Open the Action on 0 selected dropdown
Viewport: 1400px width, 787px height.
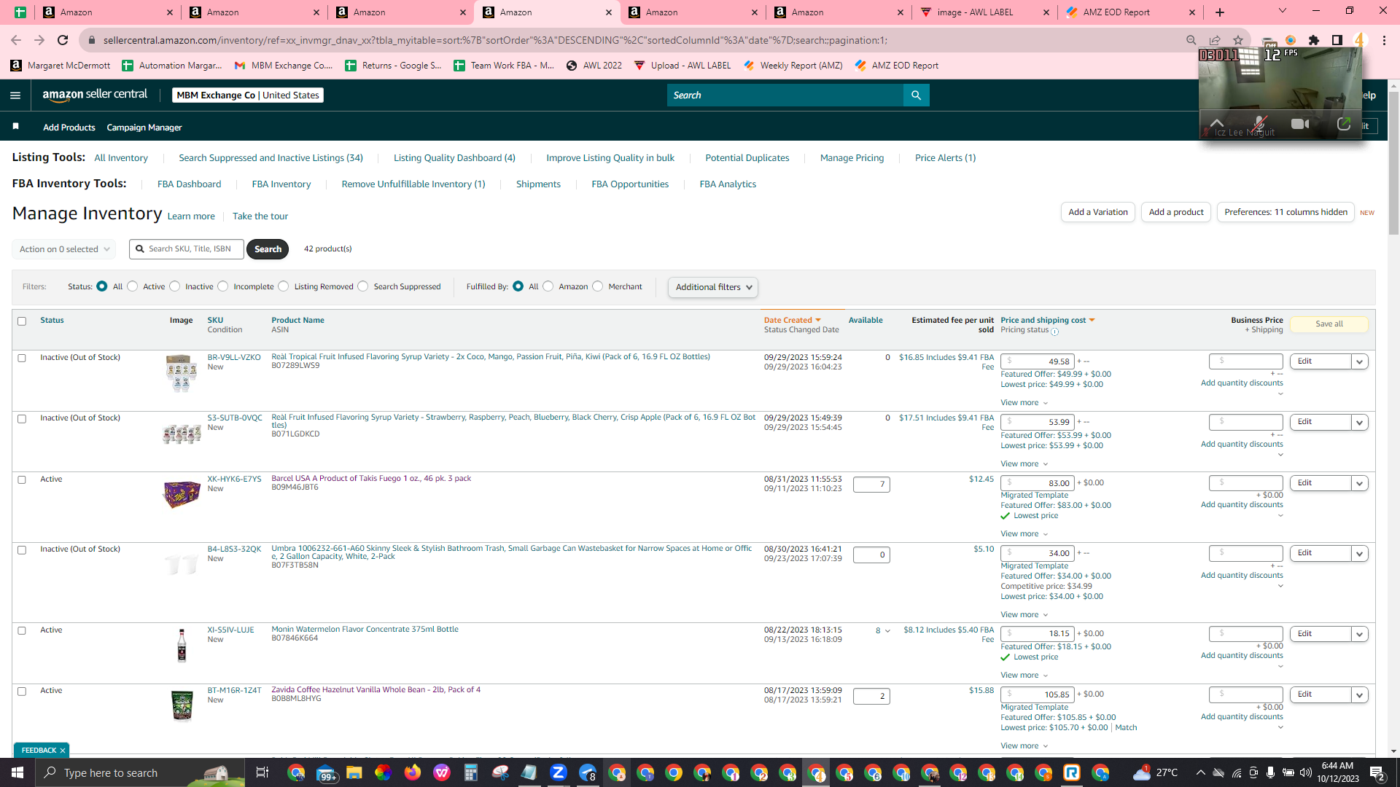(64, 249)
